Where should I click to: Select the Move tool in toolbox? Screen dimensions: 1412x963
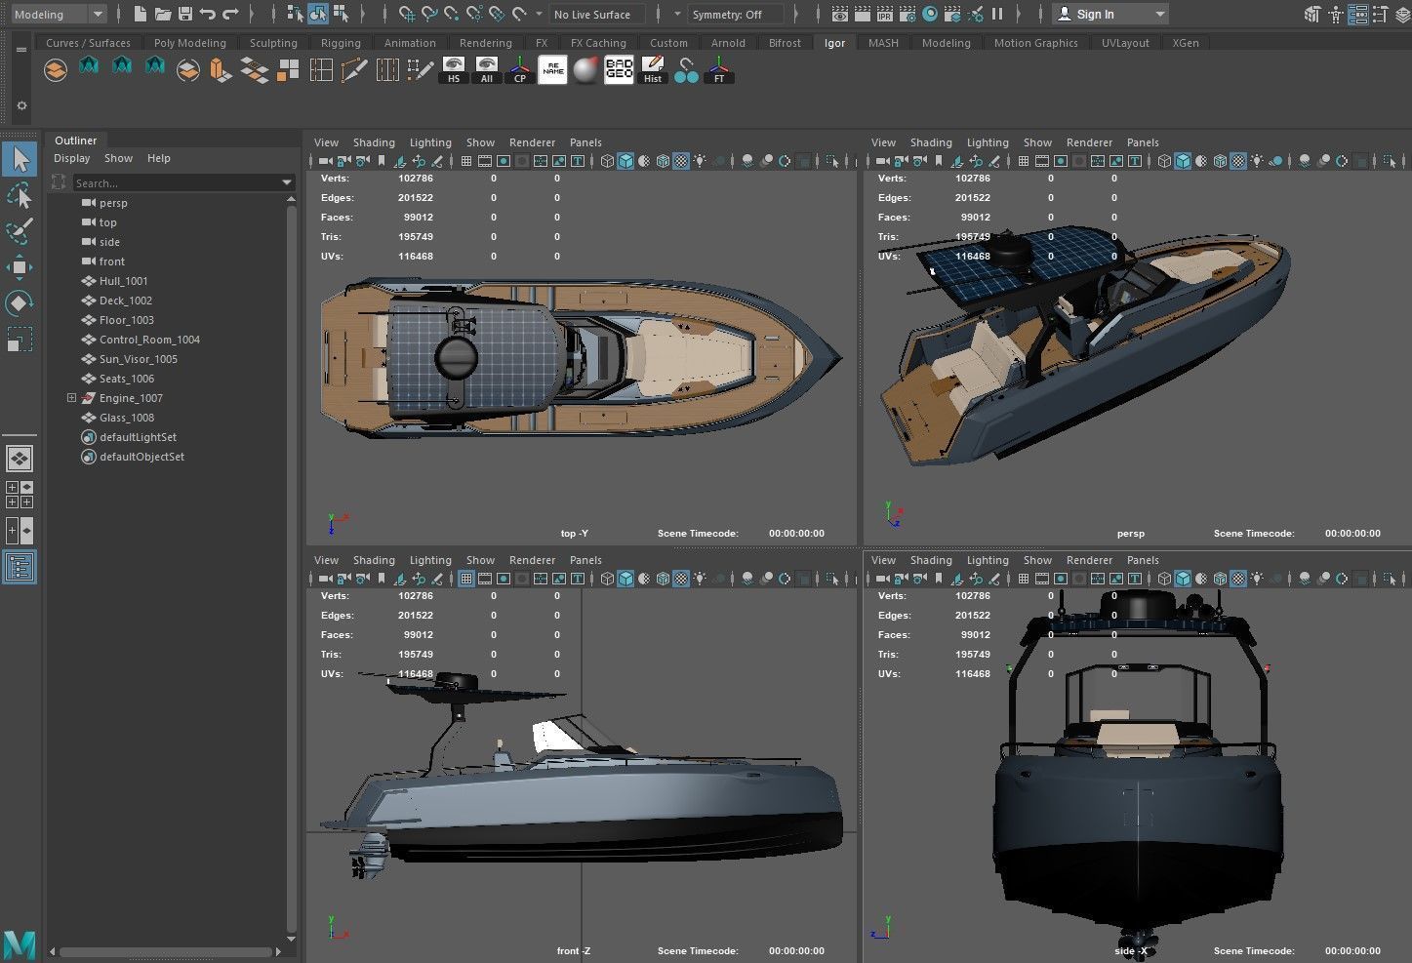click(x=20, y=267)
